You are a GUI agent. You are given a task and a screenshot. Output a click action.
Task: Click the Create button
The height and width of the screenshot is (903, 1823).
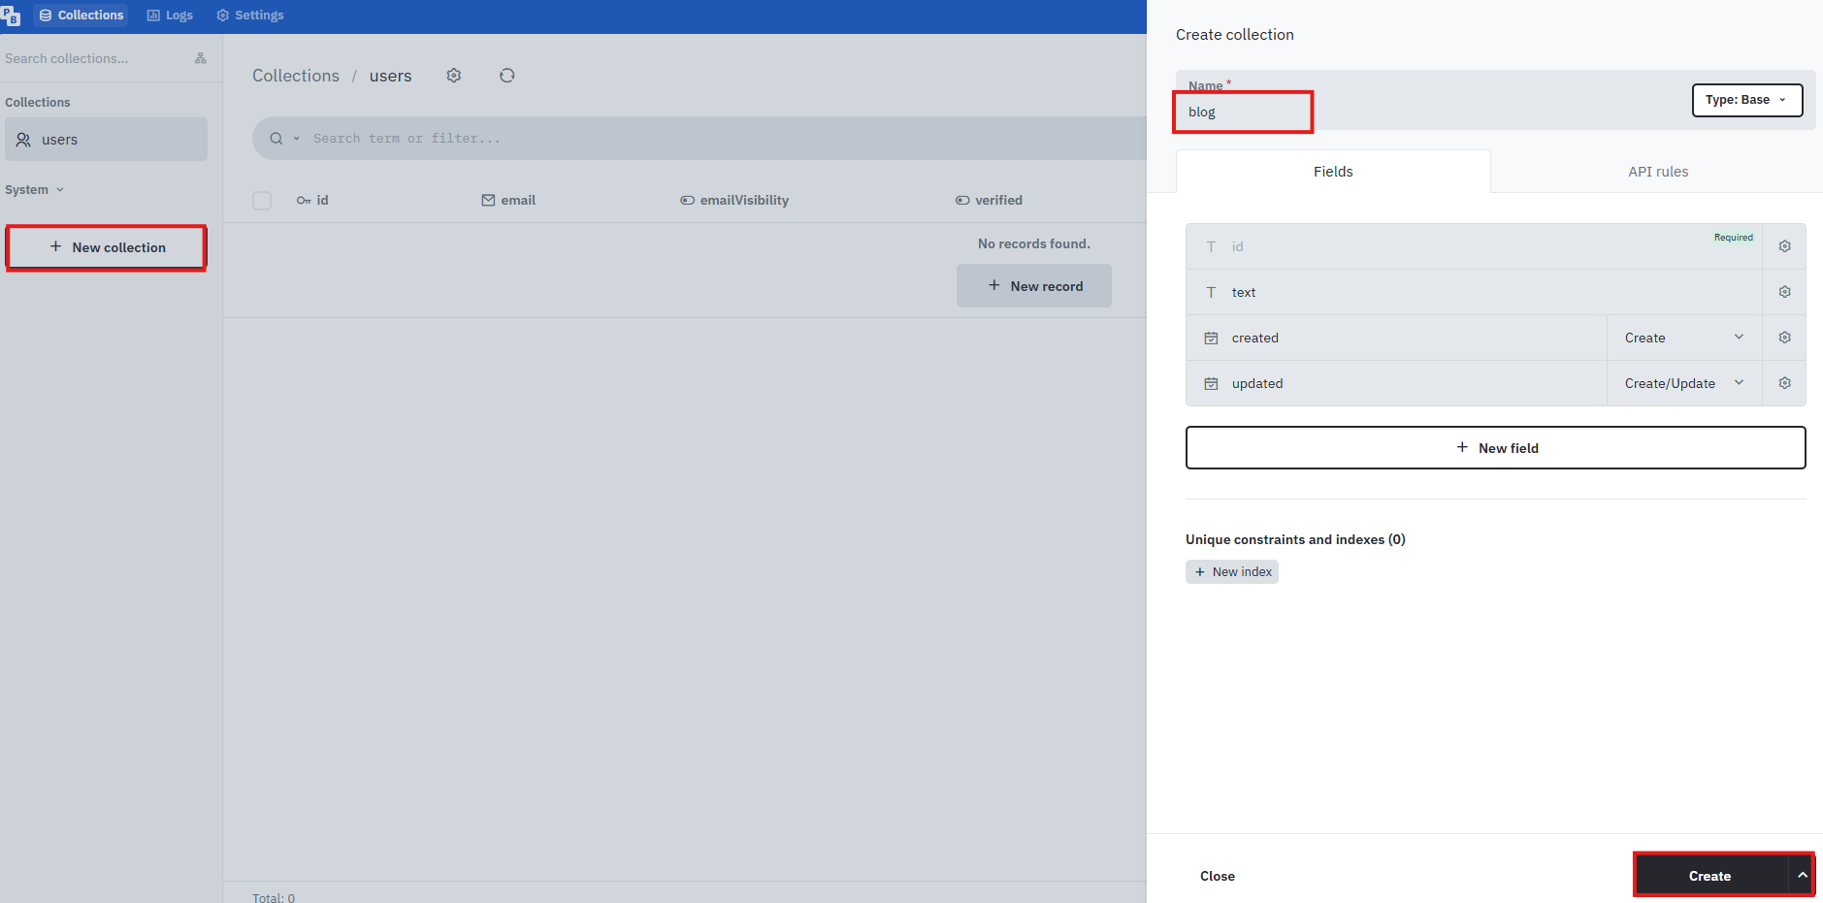(x=1710, y=876)
